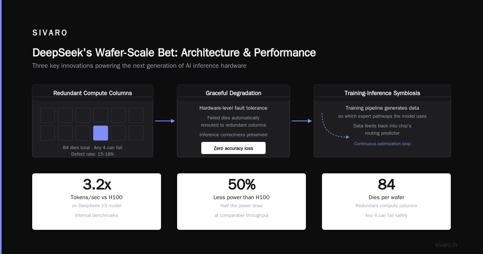Image resolution: width=483 pixels, height=254 pixels.
Task: Click the Defect rate 15-18% text
Action: point(93,154)
